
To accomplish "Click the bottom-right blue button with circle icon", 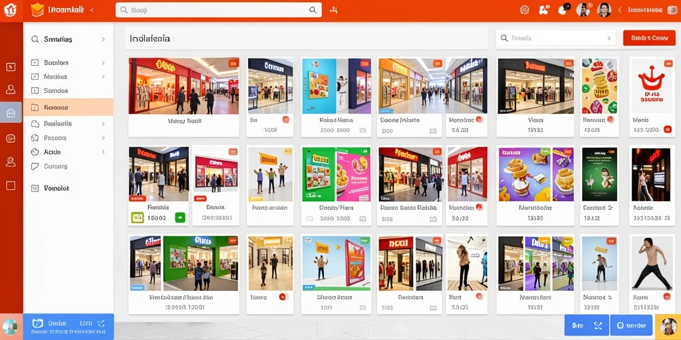I will point(631,325).
